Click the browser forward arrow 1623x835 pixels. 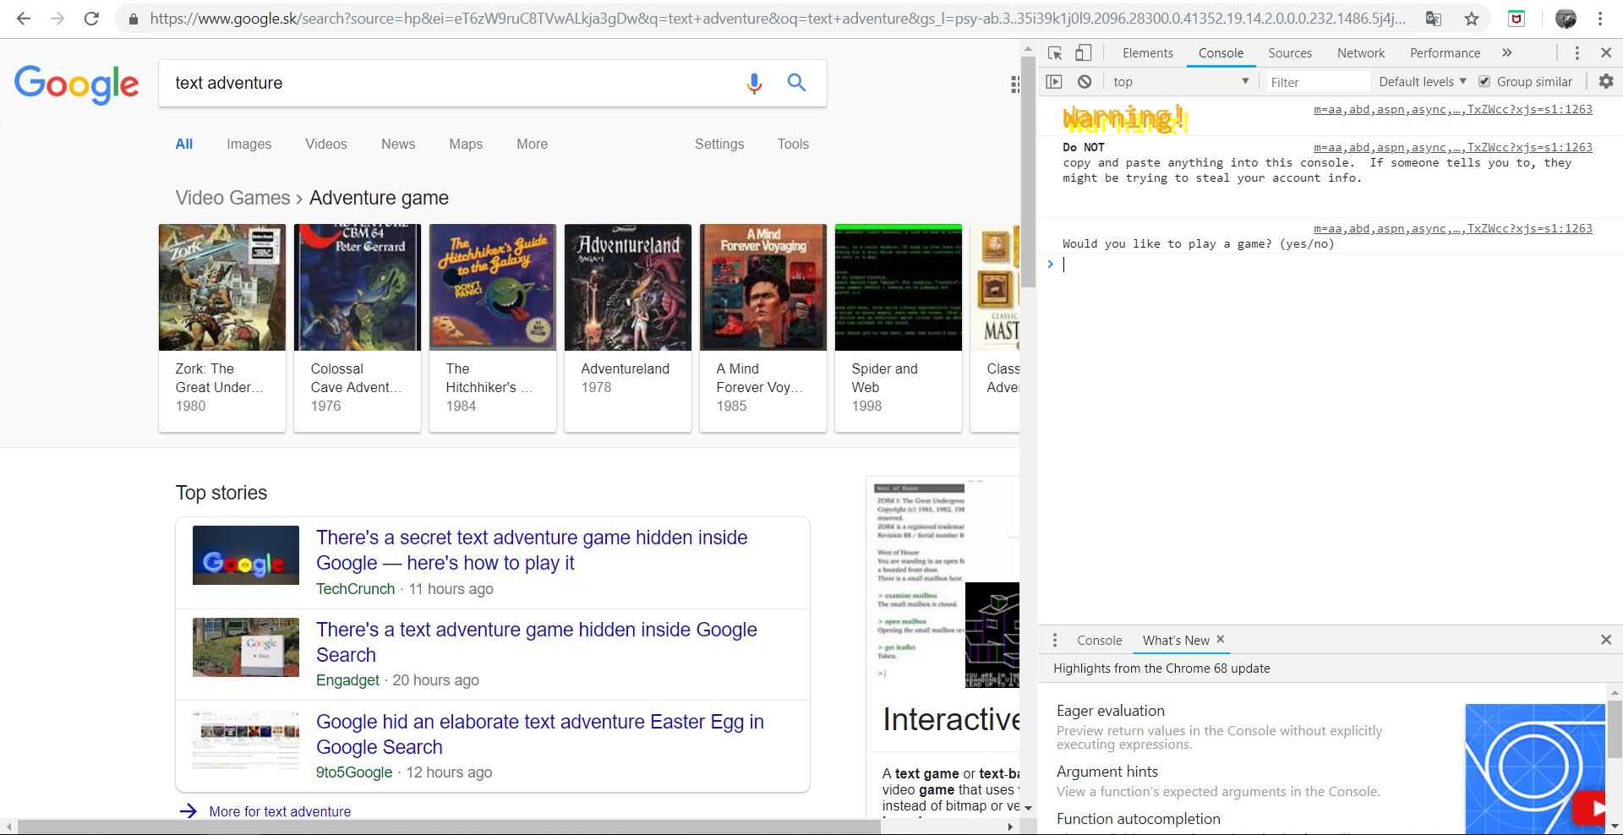point(57,18)
